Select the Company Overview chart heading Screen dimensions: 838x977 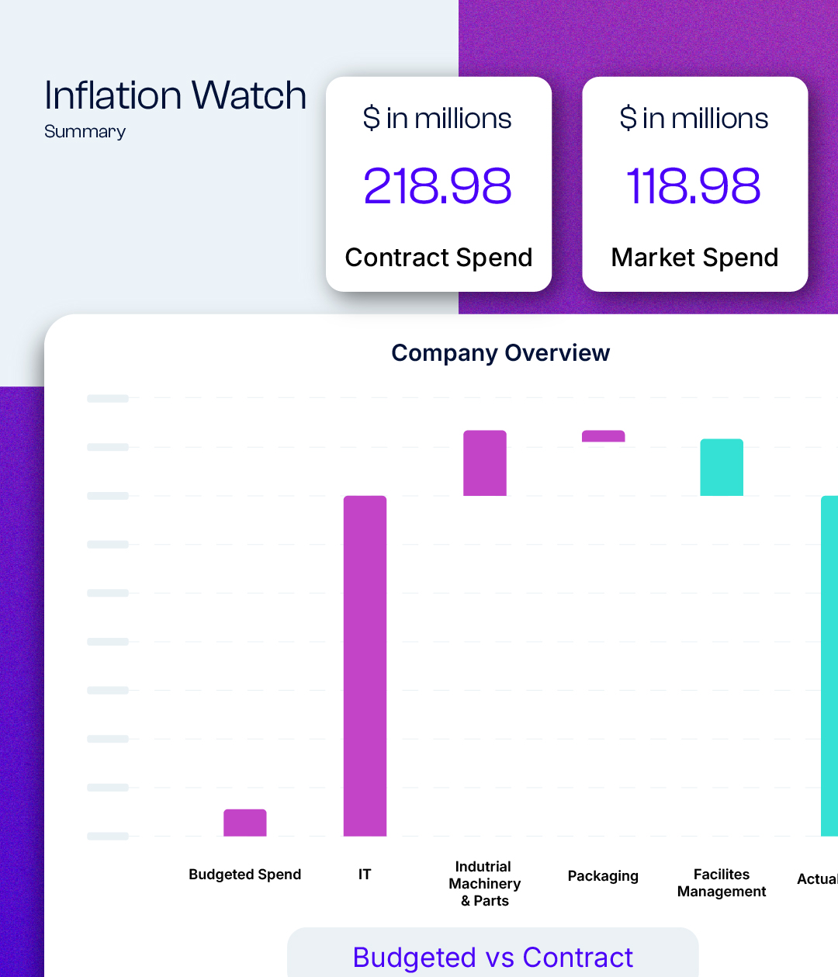click(500, 353)
